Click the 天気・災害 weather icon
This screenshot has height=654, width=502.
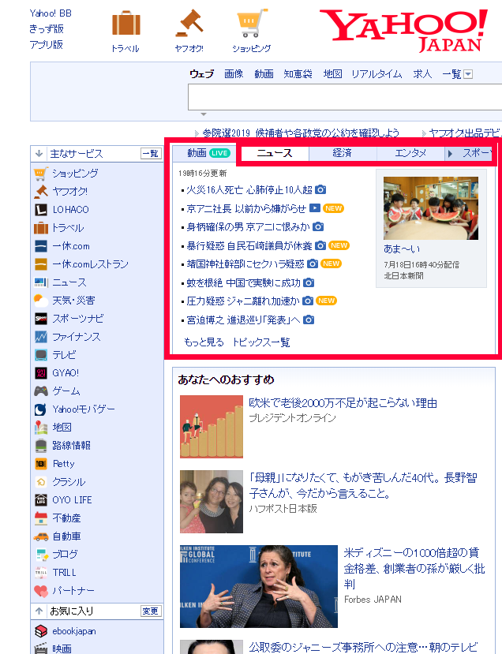pyautogui.click(x=41, y=301)
